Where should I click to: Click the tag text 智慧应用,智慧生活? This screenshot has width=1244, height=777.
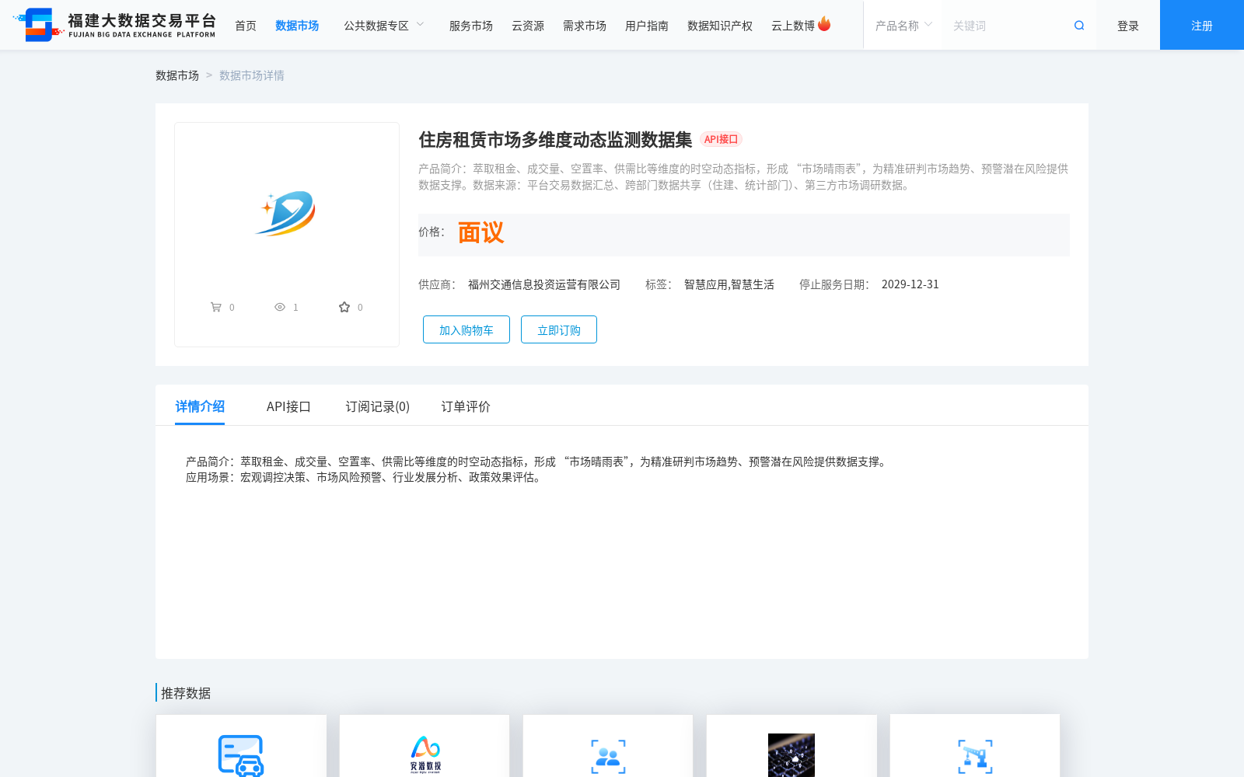click(x=729, y=284)
